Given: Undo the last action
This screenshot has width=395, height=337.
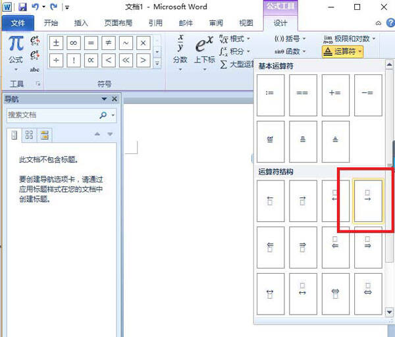Looking at the screenshot, I should [36, 7].
